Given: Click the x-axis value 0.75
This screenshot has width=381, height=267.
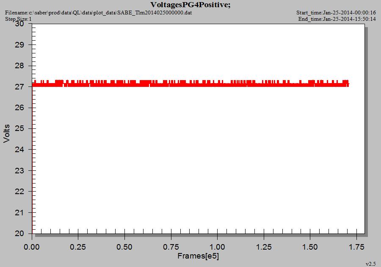Looking at the screenshot, I should pos(171,247).
